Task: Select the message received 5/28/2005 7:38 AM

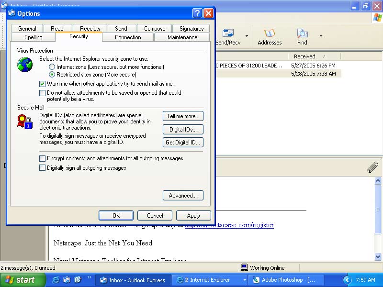Action: [x=279, y=74]
